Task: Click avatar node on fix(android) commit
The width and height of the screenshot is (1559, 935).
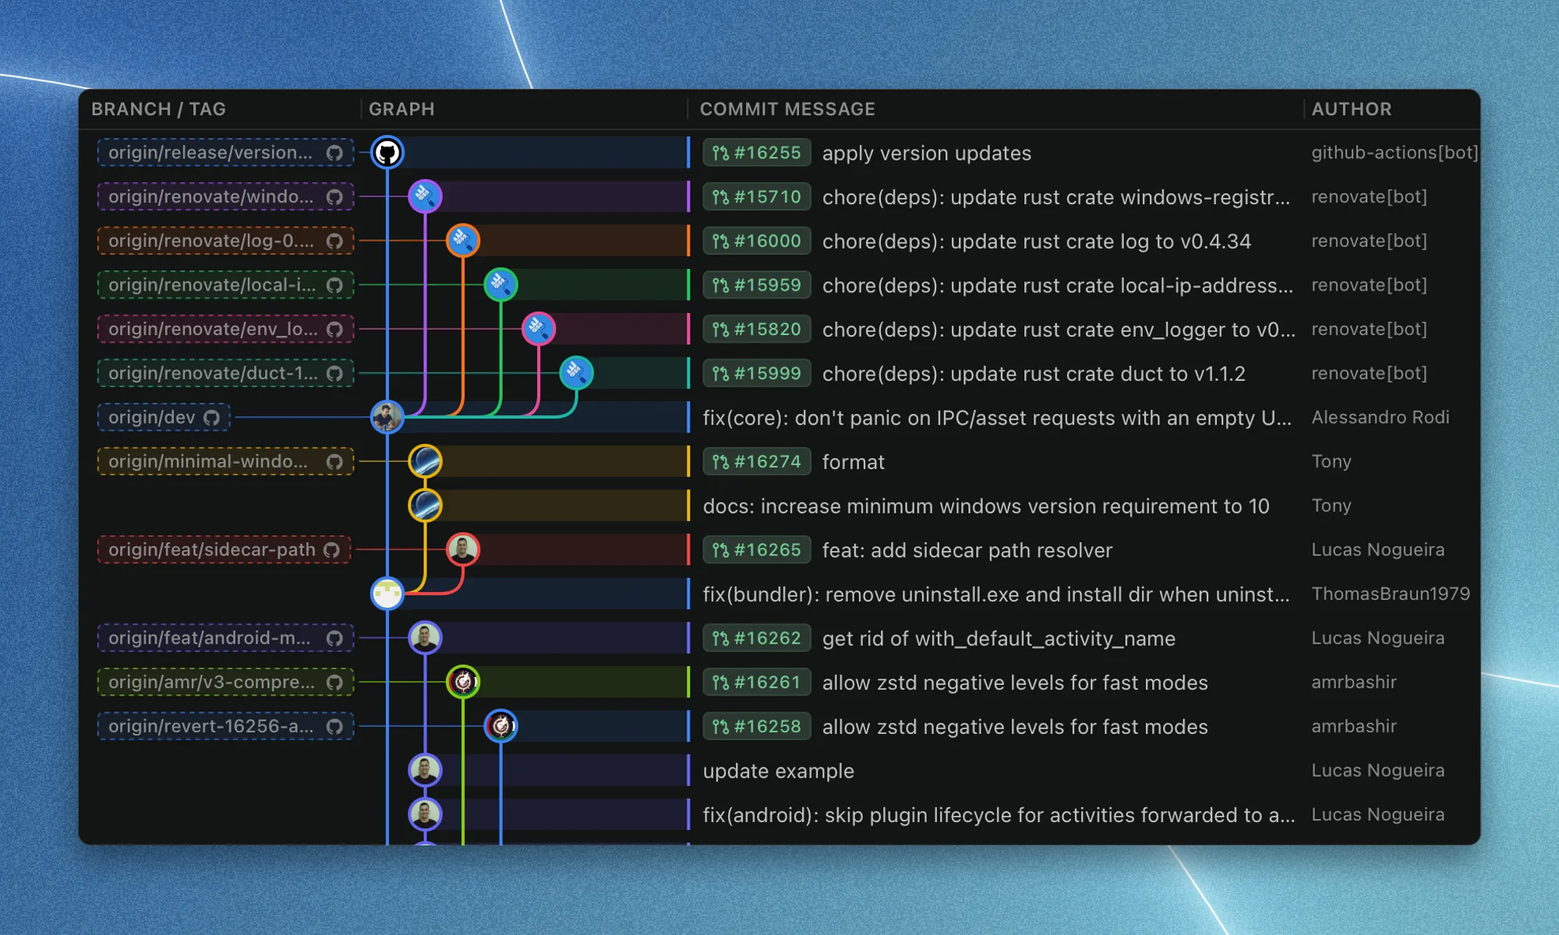Action: 425,814
